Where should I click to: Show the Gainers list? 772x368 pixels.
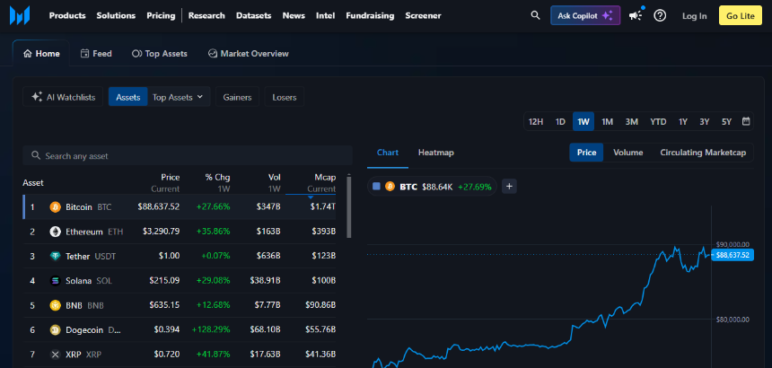coord(237,97)
